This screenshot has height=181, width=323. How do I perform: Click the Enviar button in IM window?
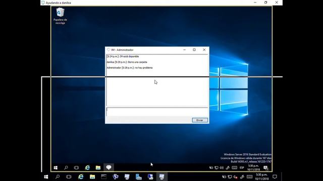coord(200,120)
